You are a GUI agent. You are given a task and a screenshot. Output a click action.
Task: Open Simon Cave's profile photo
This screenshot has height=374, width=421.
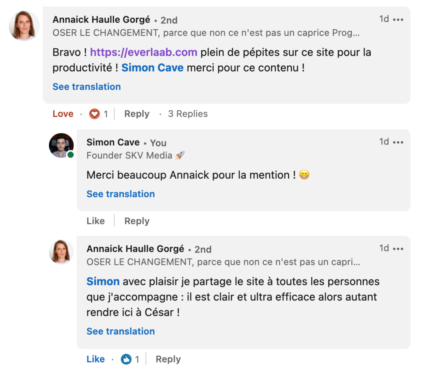click(61, 145)
